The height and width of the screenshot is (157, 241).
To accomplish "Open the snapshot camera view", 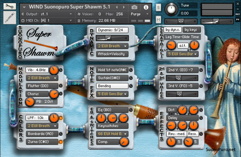I will [x=134, y=7].
